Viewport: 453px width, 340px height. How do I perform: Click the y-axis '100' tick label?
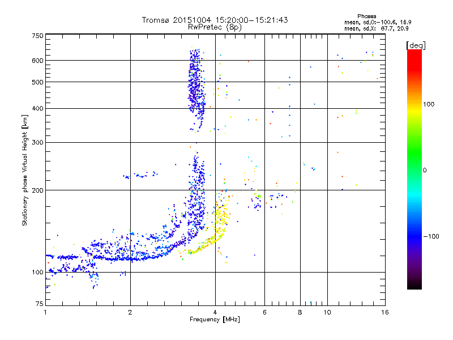click(x=37, y=272)
